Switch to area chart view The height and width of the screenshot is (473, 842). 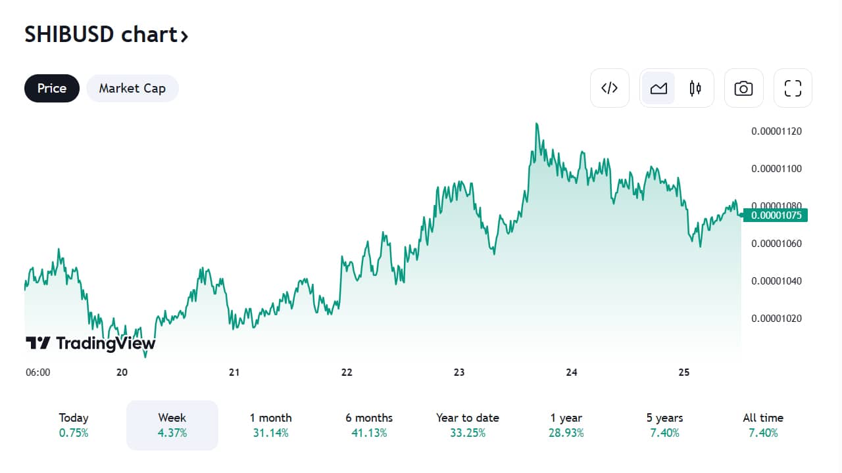(x=658, y=88)
